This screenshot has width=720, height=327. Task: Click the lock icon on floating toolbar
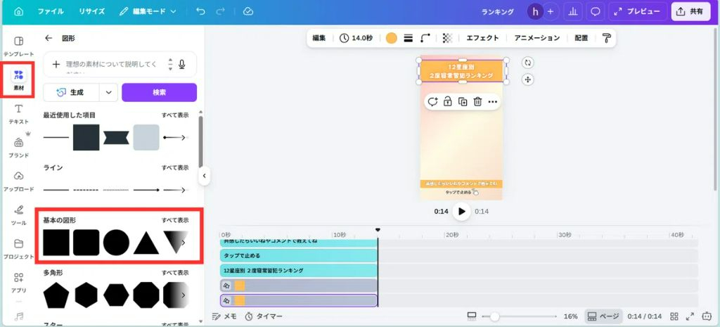[447, 102]
